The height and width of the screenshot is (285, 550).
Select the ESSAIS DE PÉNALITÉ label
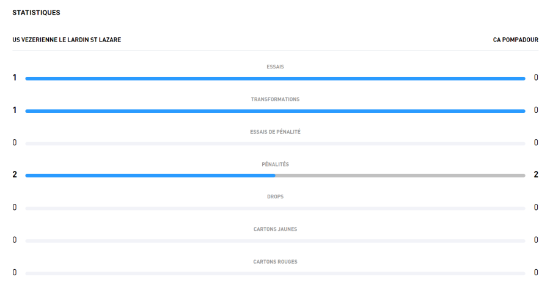point(275,132)
